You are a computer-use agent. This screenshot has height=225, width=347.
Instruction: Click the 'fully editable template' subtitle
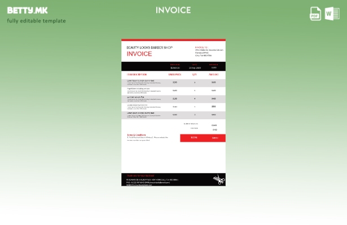(x=36, y=21)
